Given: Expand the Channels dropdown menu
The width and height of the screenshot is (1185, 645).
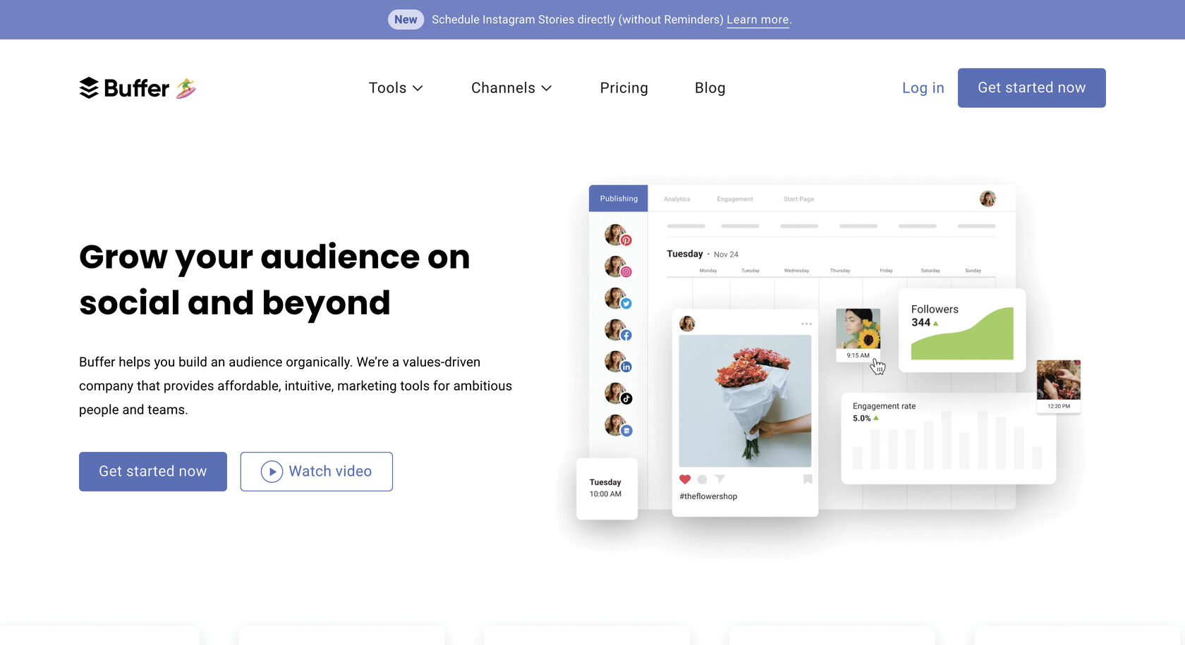Looking at the screenshot, I should click(511, 88).
